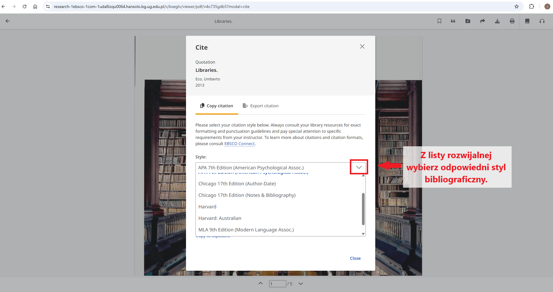Expand the citation Style dropdown arrow
This screenshot has height=292, width=553.
[x=359, y=167]
